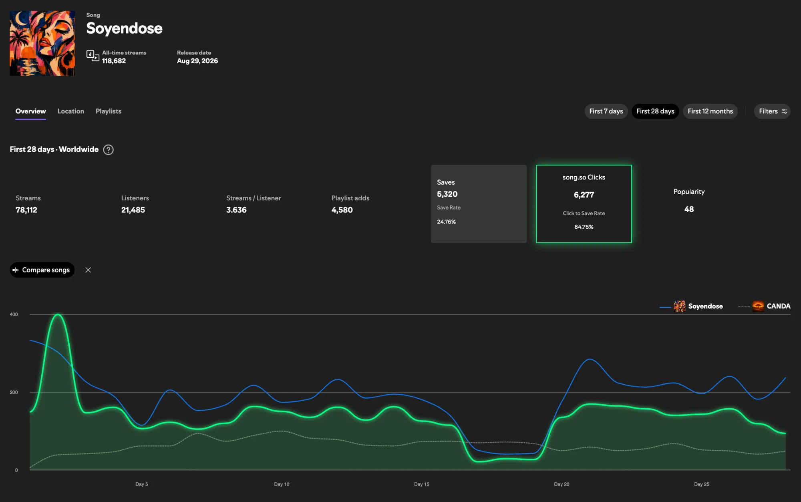
Task: Click the all-time streams icon
Action: point(93,56)
